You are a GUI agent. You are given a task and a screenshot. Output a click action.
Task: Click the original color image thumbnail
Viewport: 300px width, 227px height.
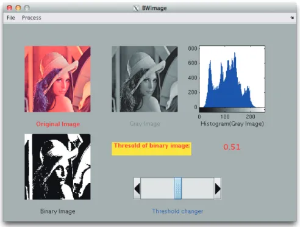coord(57,79)
